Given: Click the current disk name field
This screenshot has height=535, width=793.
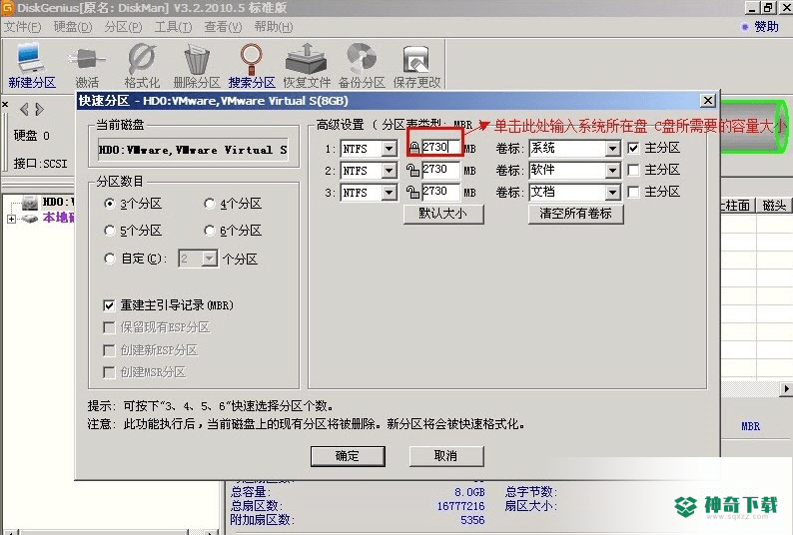Looking at the screenshot, I should click(x=193, y=150).
